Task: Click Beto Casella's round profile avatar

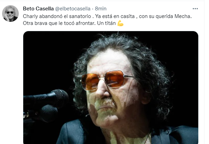Action: click(x=10, y=13)
